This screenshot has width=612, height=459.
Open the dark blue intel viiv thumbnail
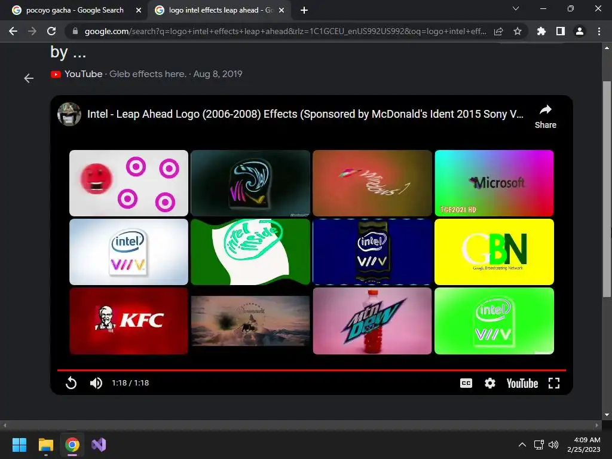point(372,252)
